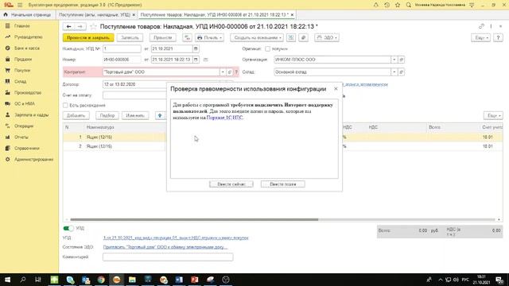Add document to favorites with star icon
The width and height of the screenshot is (509, 286).
[93, 26]
